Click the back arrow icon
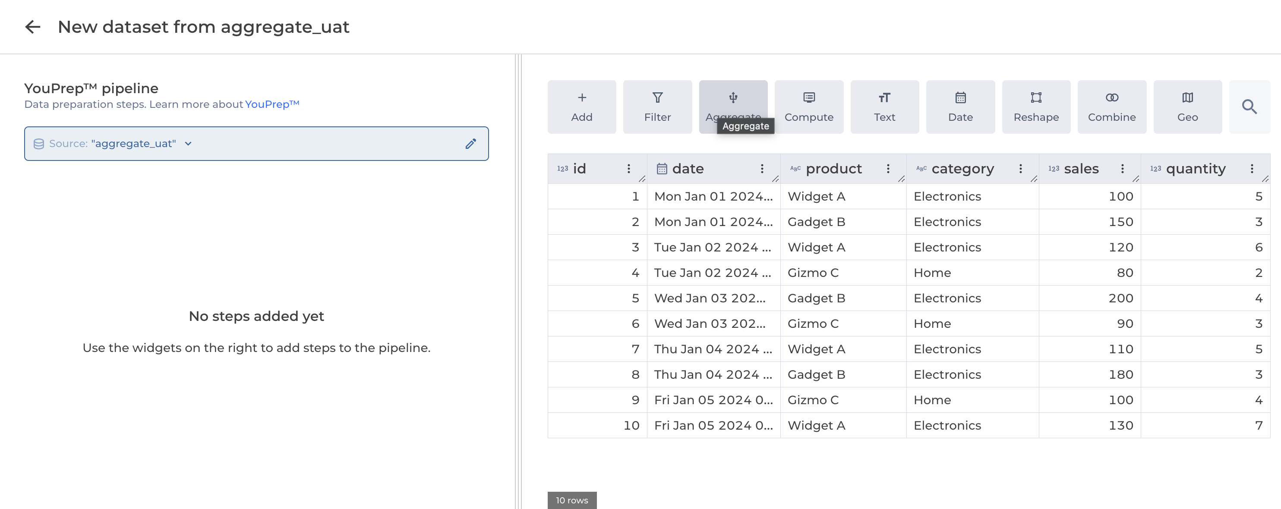Viewport: 1281px width, 509px height. 33,27
